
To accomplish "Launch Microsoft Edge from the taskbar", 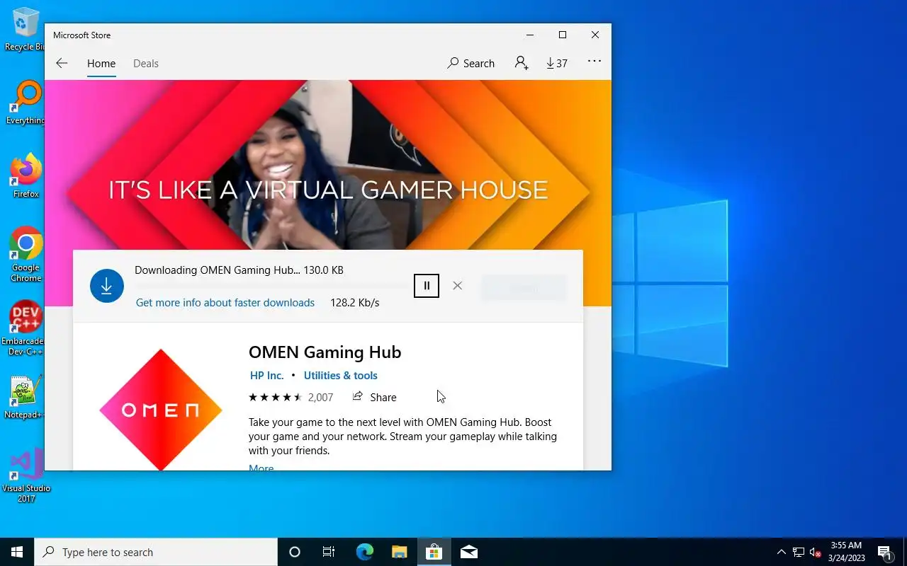I will coord(364,552).
